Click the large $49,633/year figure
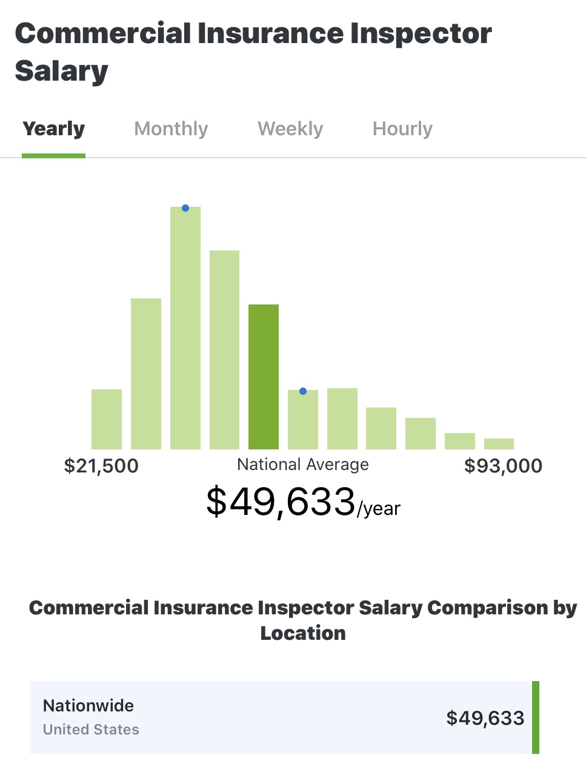 click(303, 503)
